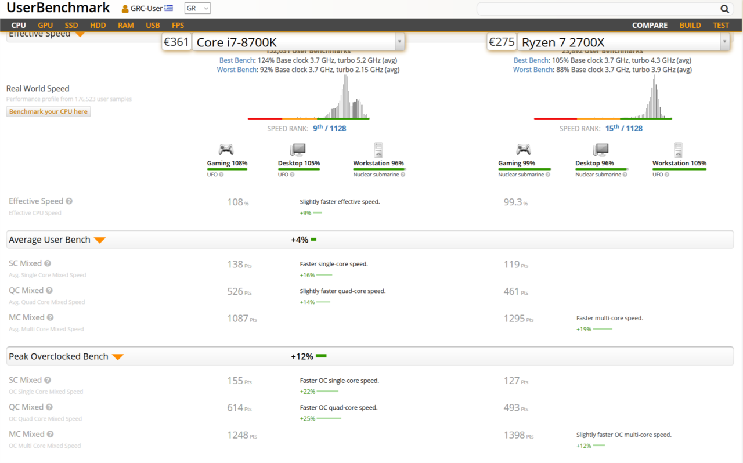Click help icon next to i7-8700K Gaming UFO

coord(221,175)
